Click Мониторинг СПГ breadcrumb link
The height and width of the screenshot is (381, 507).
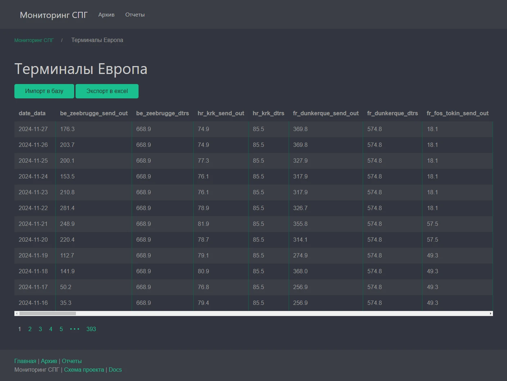[x=34, y=40]
